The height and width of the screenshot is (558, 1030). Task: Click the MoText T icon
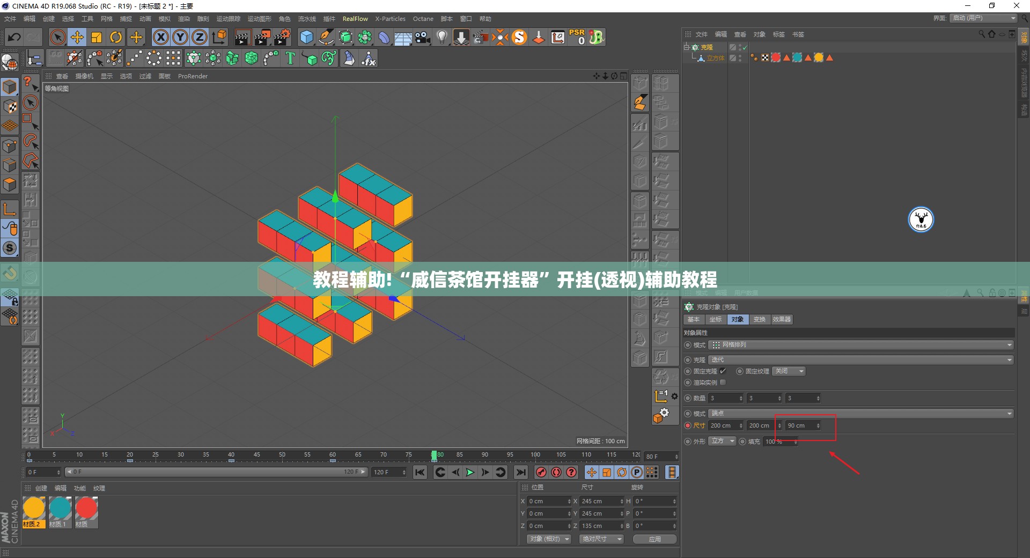[290, 58]
